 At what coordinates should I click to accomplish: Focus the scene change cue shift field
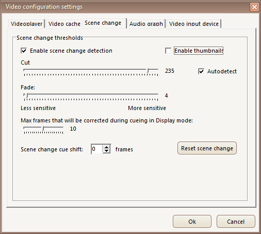(x=97, y=149)
